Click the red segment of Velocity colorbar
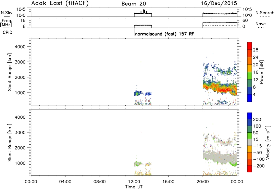Screen dimensions: 274x189 250,169
